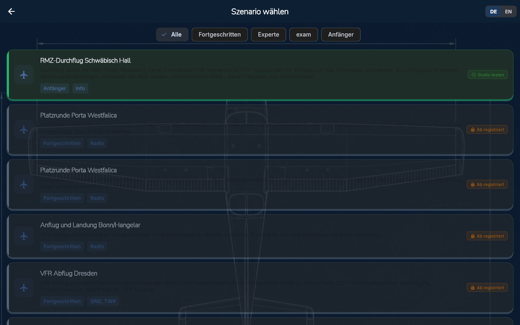Click the GND, TWR tag
The width and height of the screenshot is (520, 325).
point(103,301)
